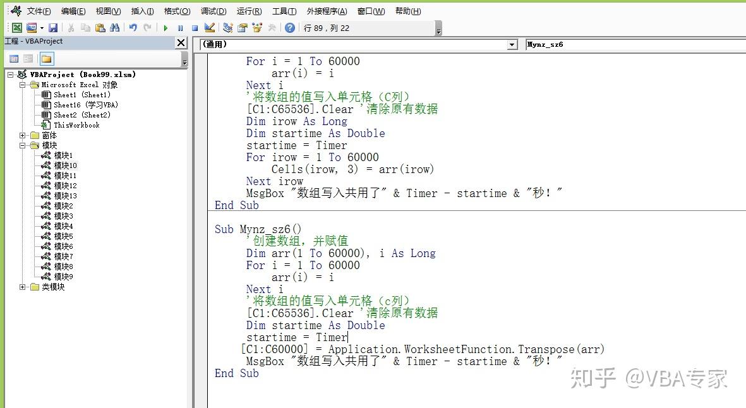The height and width of the screenshot is (408, 746).
Task: Open VBA Help question mark icon
Action: (290, 28)
